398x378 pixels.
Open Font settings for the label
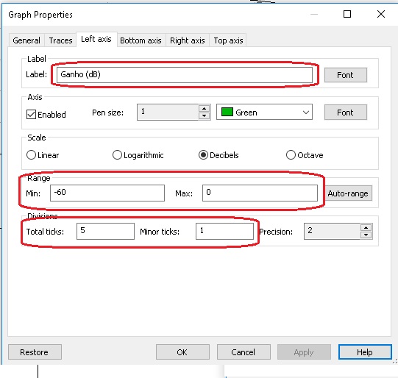click(346, 75)
